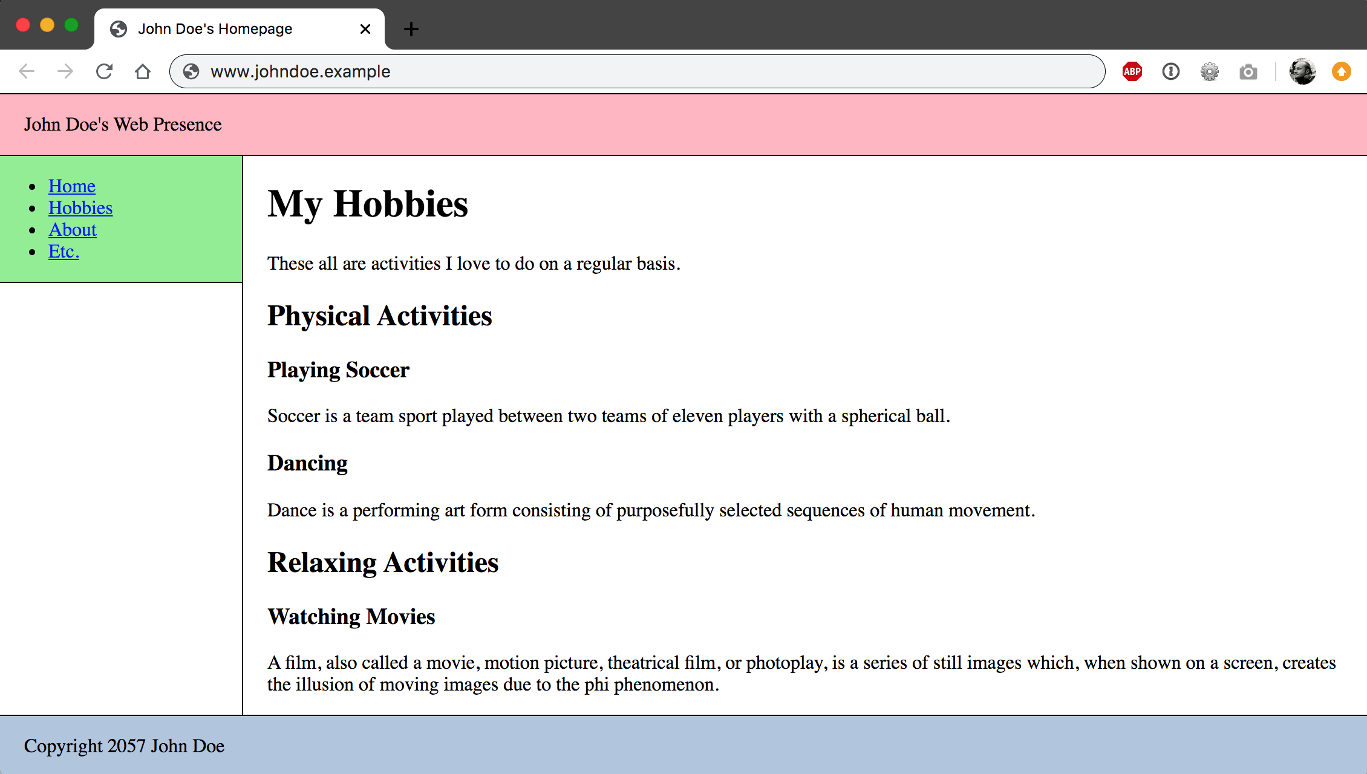Click the forward navigation arrow

pyautogui.click(x=64, y=71)
